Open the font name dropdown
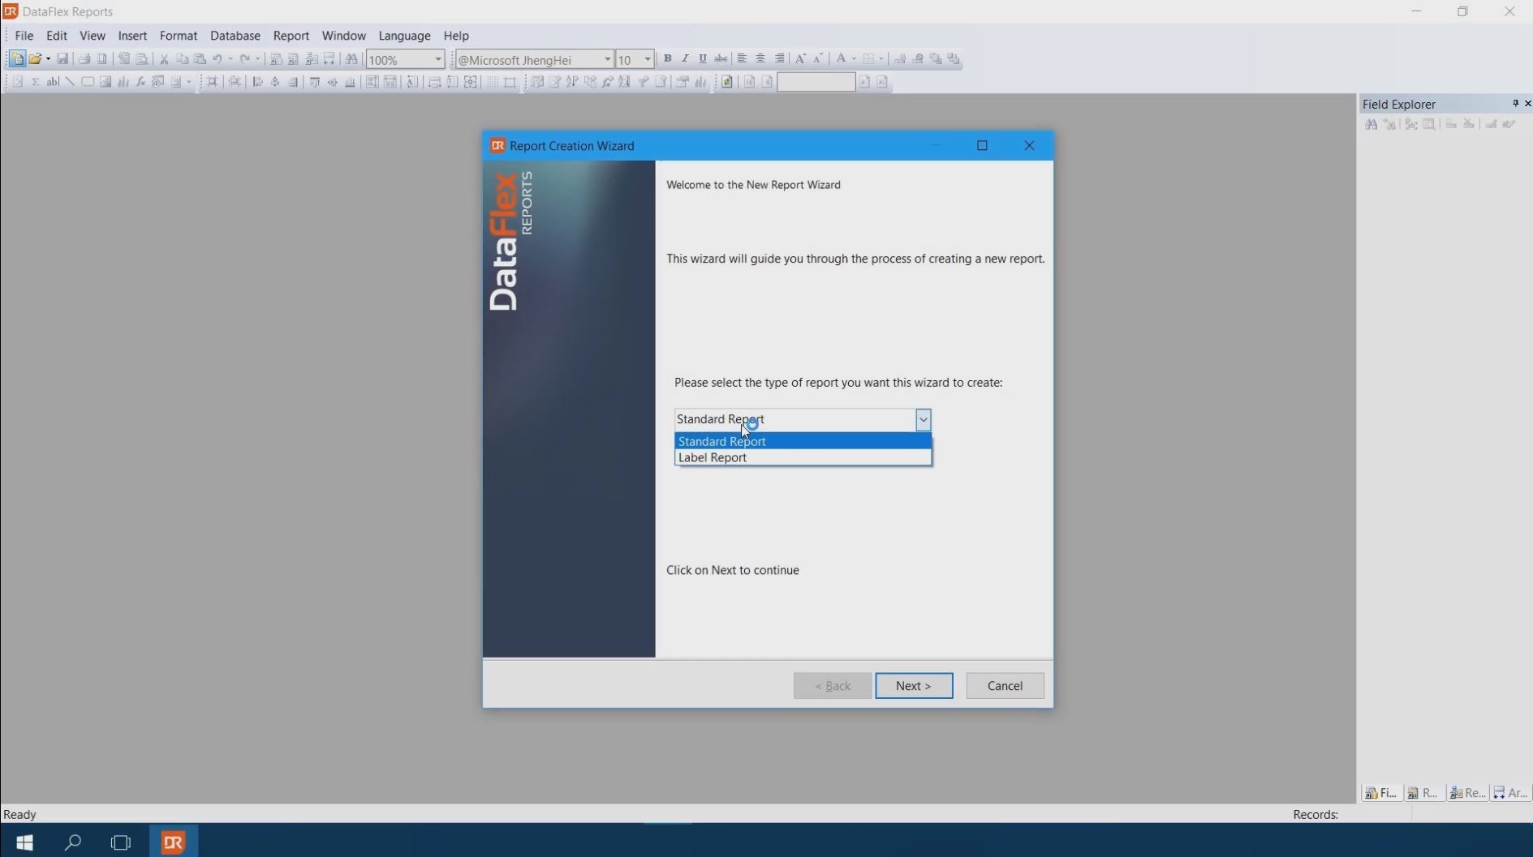 [x=606, y=59]
